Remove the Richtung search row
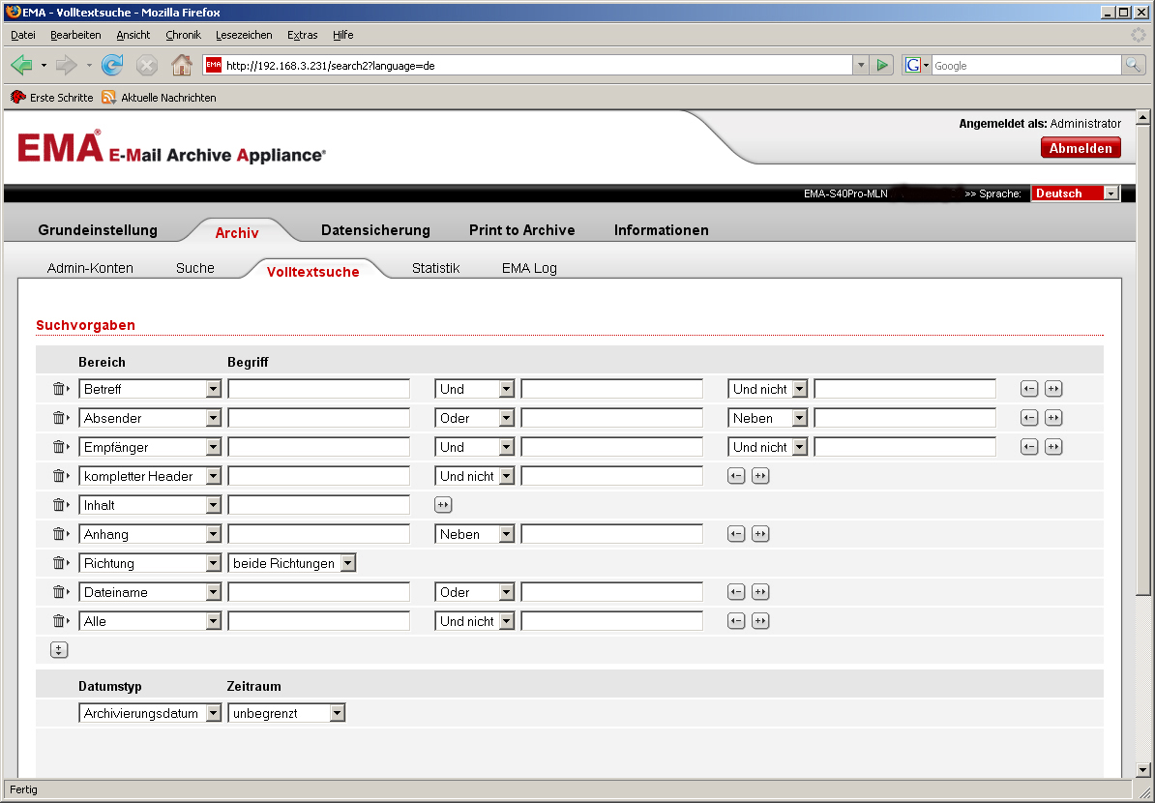This screenshot has width=1155, height=803. [59, 564]
